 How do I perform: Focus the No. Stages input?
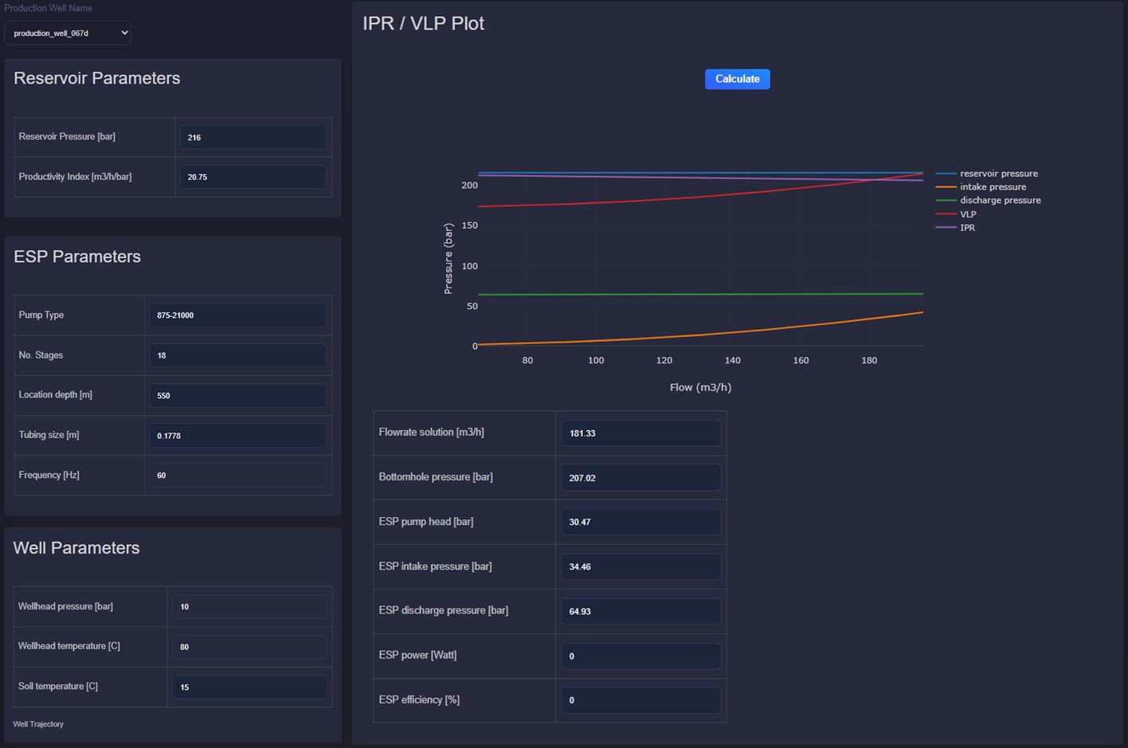(x=237, y=355)
